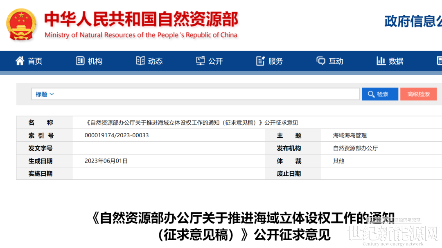Viewport: 442px width, 248px height.
Task: Open the 服务 navigation item
Action: pyautogui.click(x=269, y=61)
